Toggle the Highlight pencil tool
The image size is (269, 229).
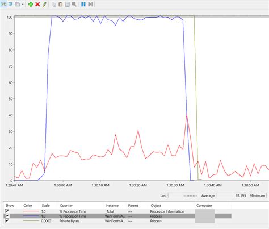click(44, 4)
